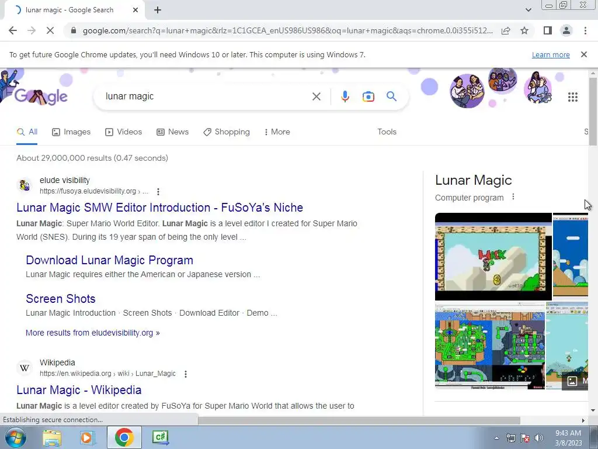Switch to News results tab
The width and height of the screenshot is (598, 449).
pyautogui.click(x=172, y=132)
